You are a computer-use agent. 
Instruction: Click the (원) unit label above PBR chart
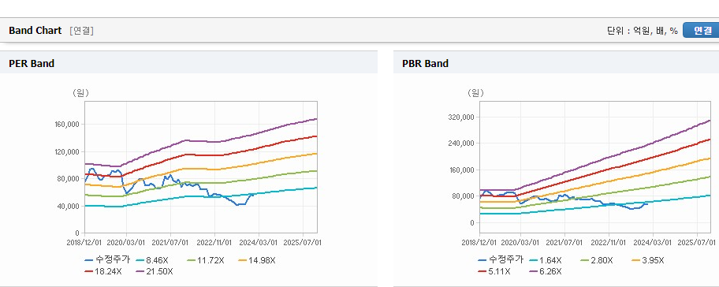[x=475, y=93]
